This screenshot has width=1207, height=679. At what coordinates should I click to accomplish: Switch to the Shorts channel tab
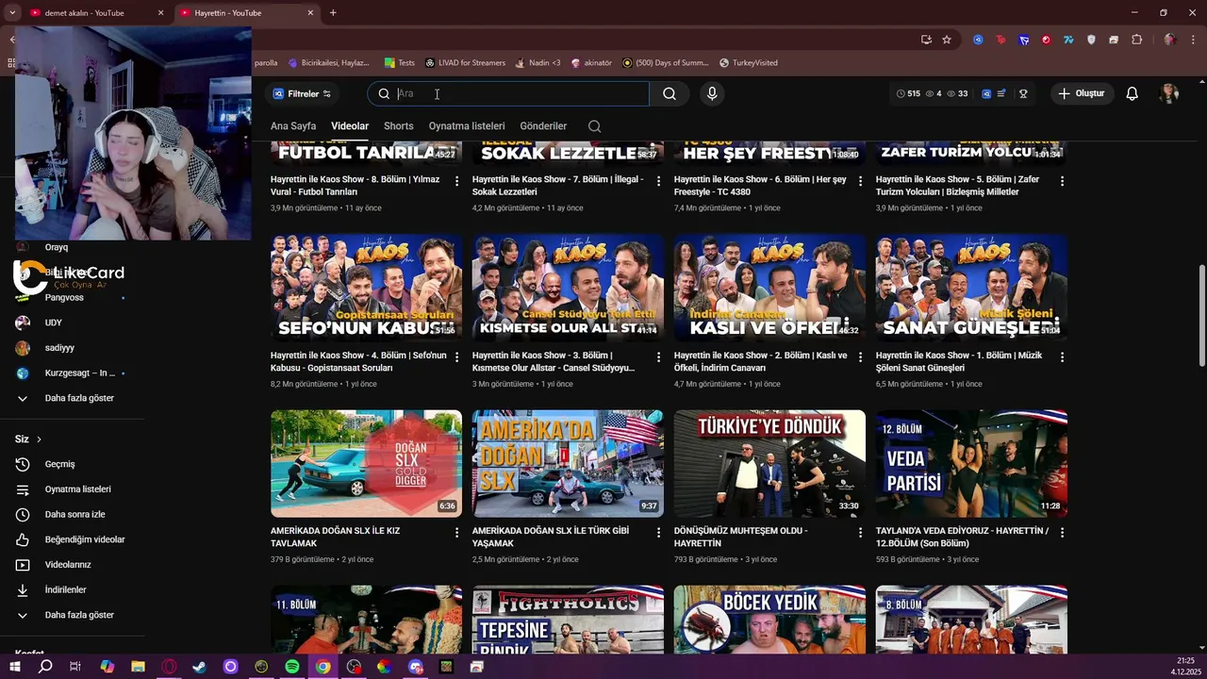pos(399,125)
